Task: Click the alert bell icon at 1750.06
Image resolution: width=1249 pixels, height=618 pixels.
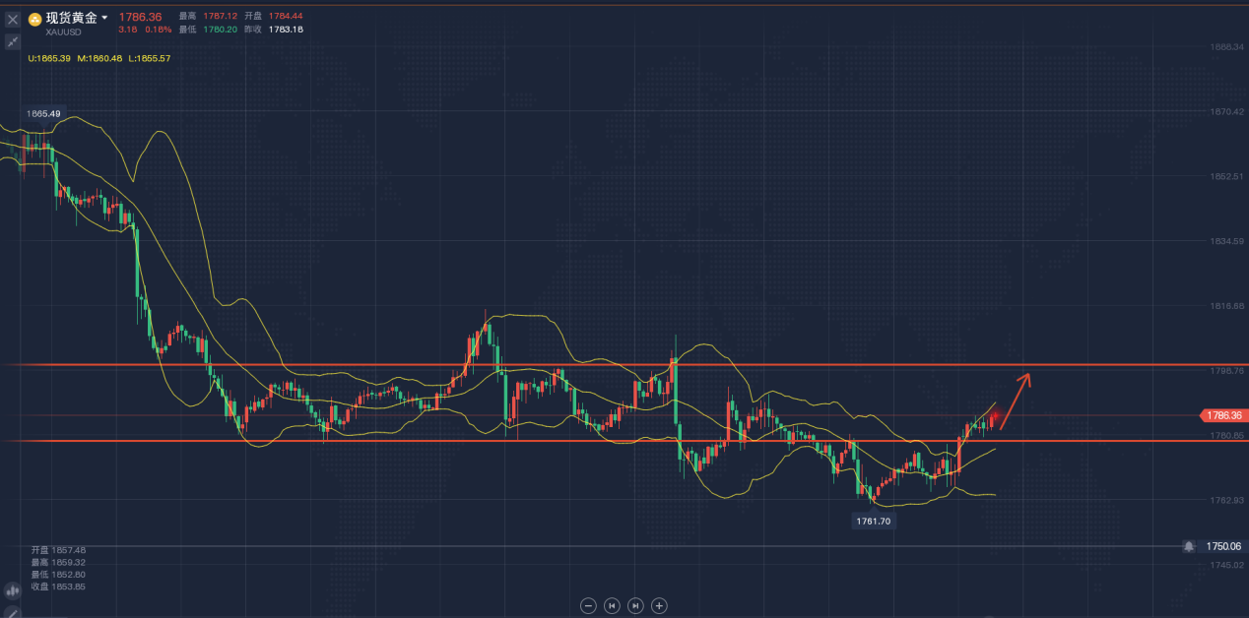Action: click(1190, 546)
